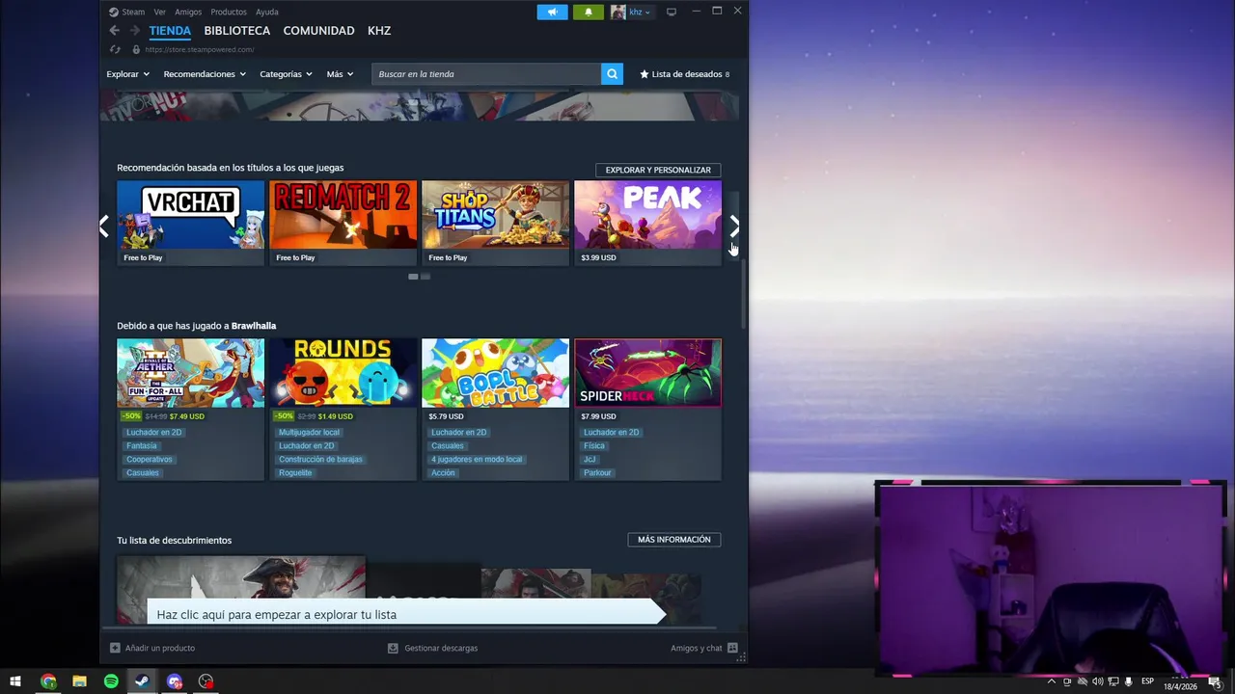Image resolution: width=1235 pixels, height=694 pixels.
Task: Open the Bopl Battle game thumbnail
Action: point(495,373)
